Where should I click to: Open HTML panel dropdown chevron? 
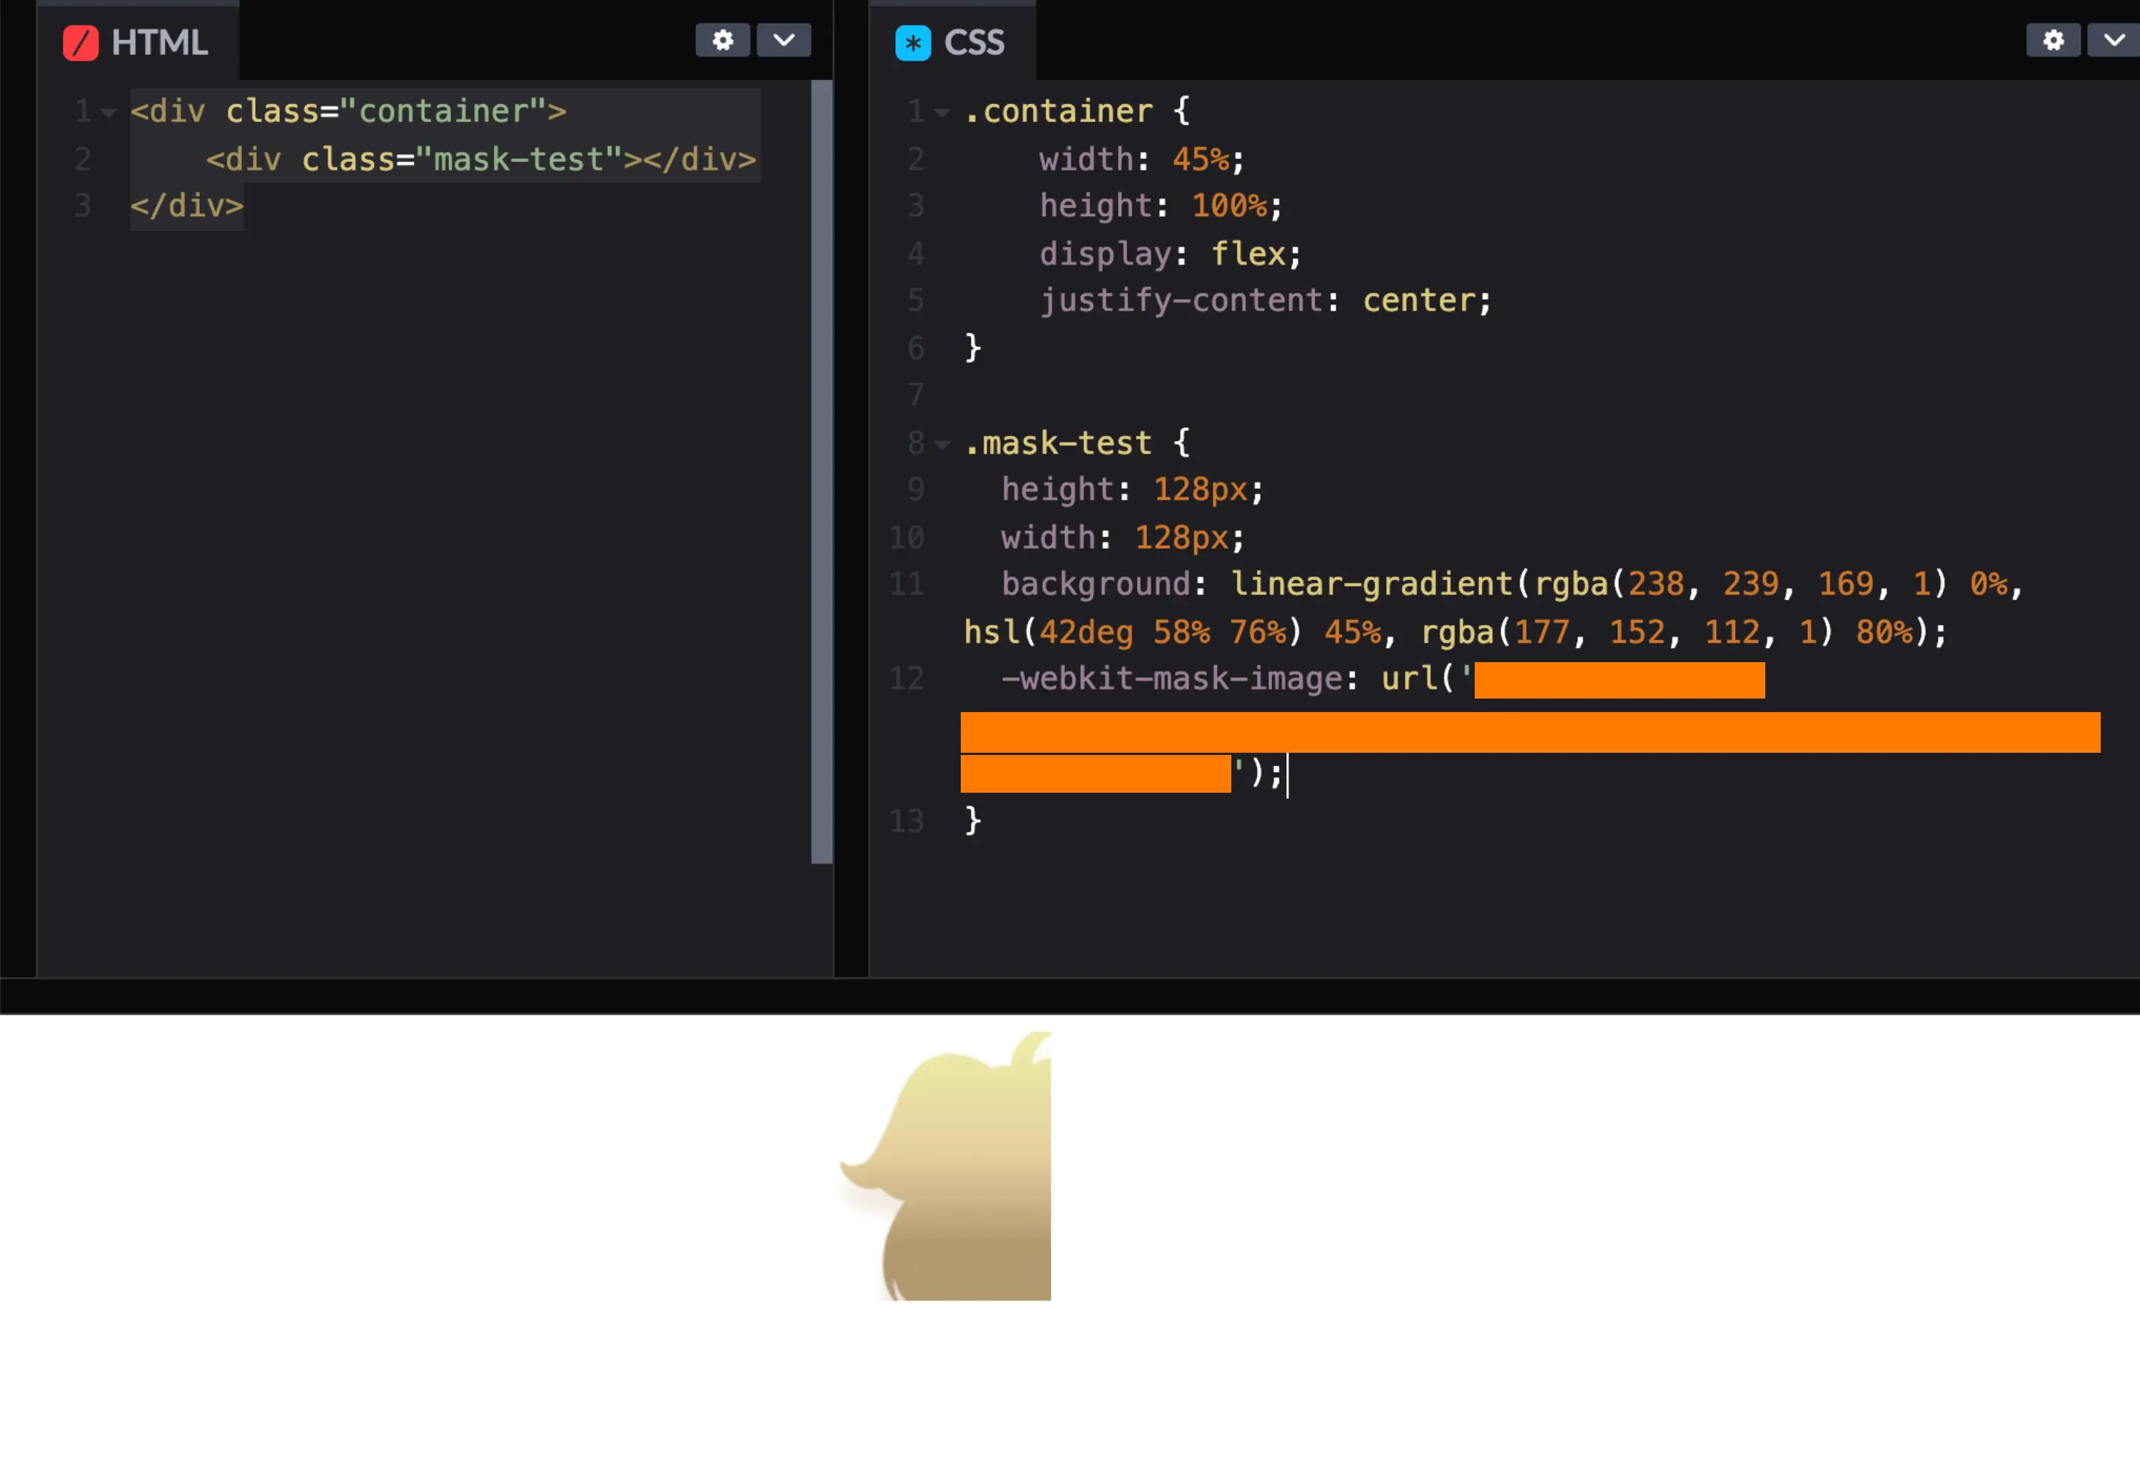click(784, 41)
